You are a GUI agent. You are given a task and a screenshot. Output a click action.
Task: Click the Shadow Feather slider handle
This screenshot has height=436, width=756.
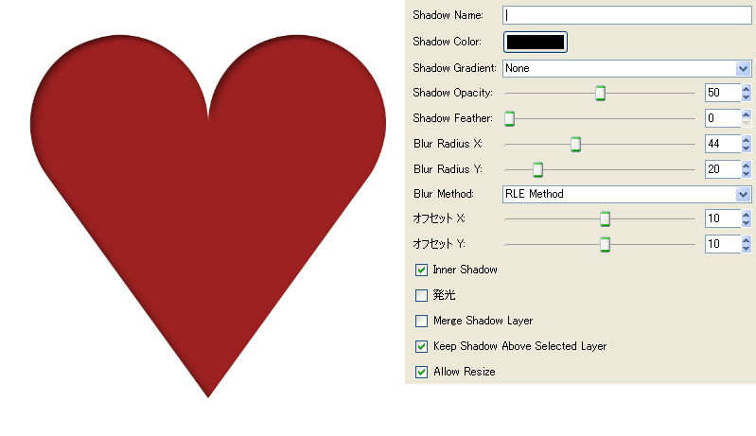510,118
